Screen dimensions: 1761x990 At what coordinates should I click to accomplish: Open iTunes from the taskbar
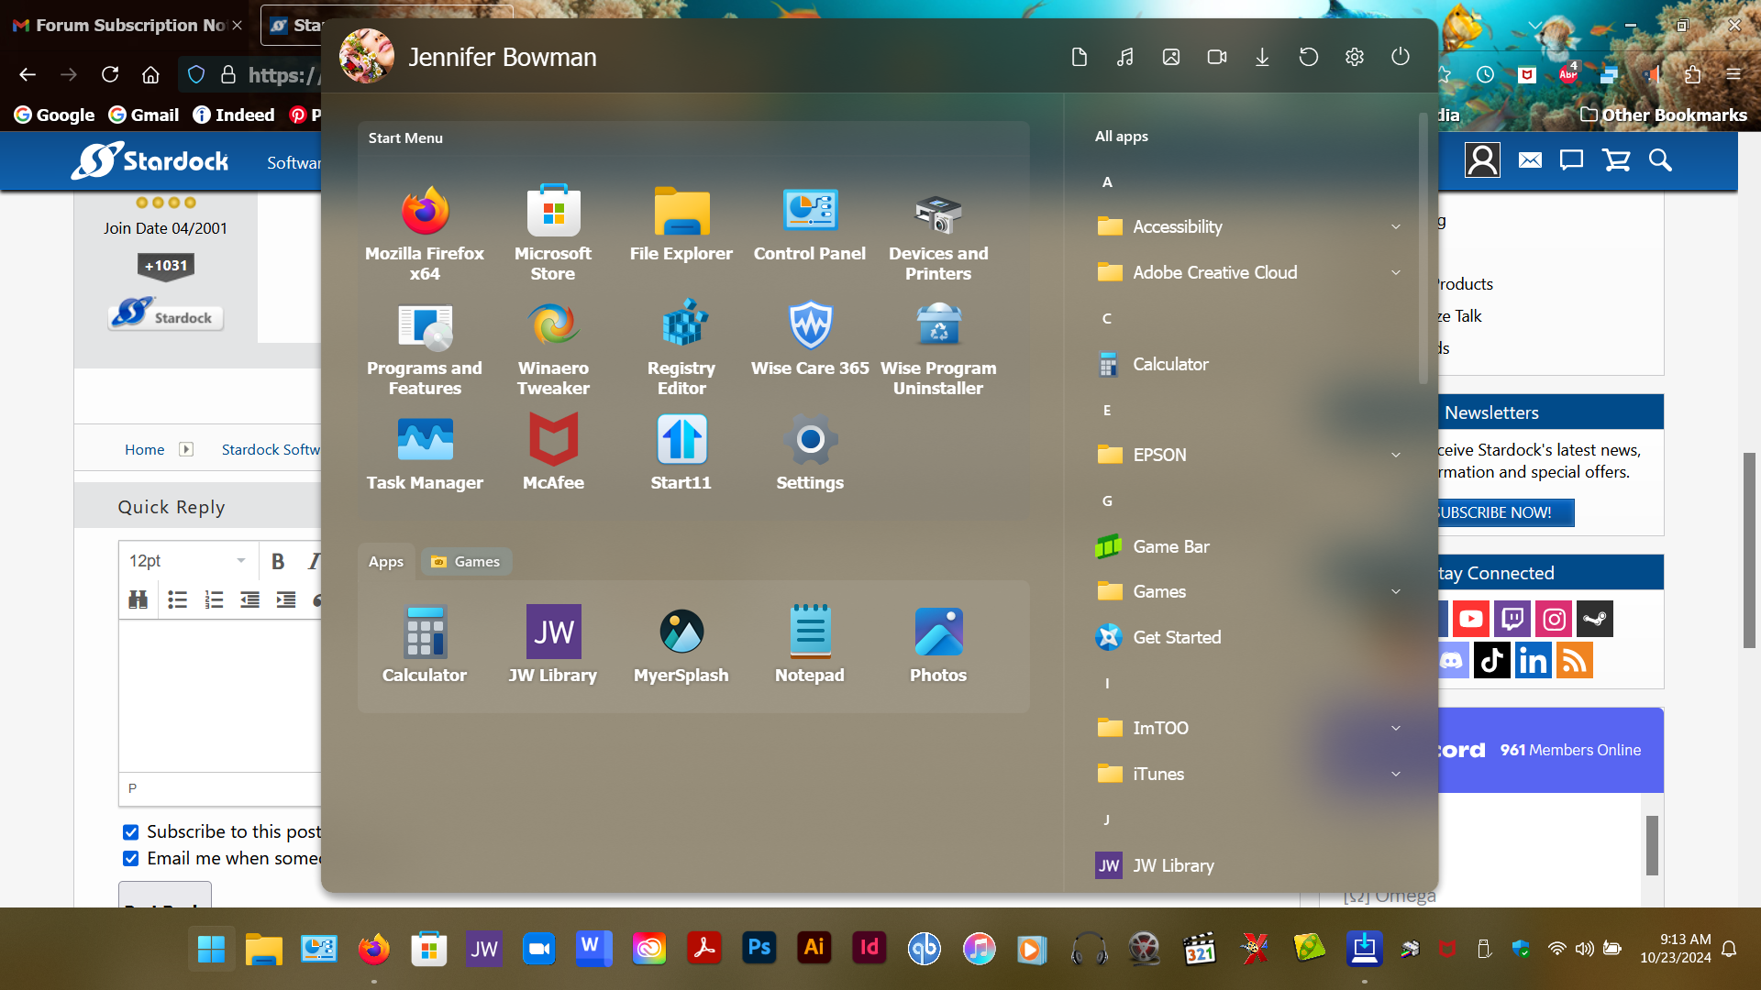tap(980, 949)
